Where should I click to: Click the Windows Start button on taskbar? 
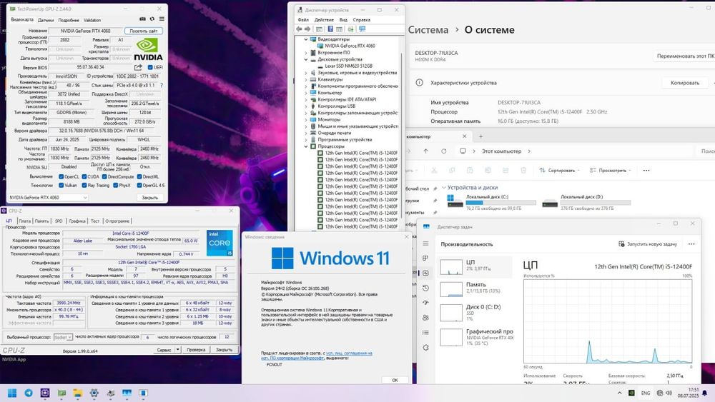coord(12,393)
